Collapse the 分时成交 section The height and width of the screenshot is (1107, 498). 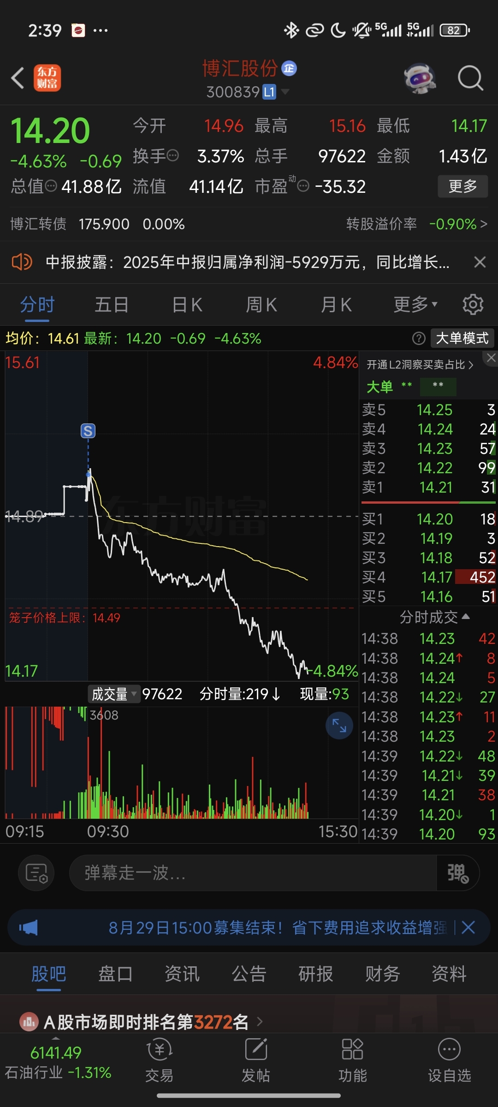434,617
